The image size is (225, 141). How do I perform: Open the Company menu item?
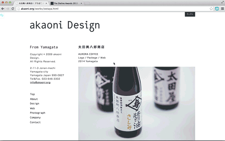point(35,117)
